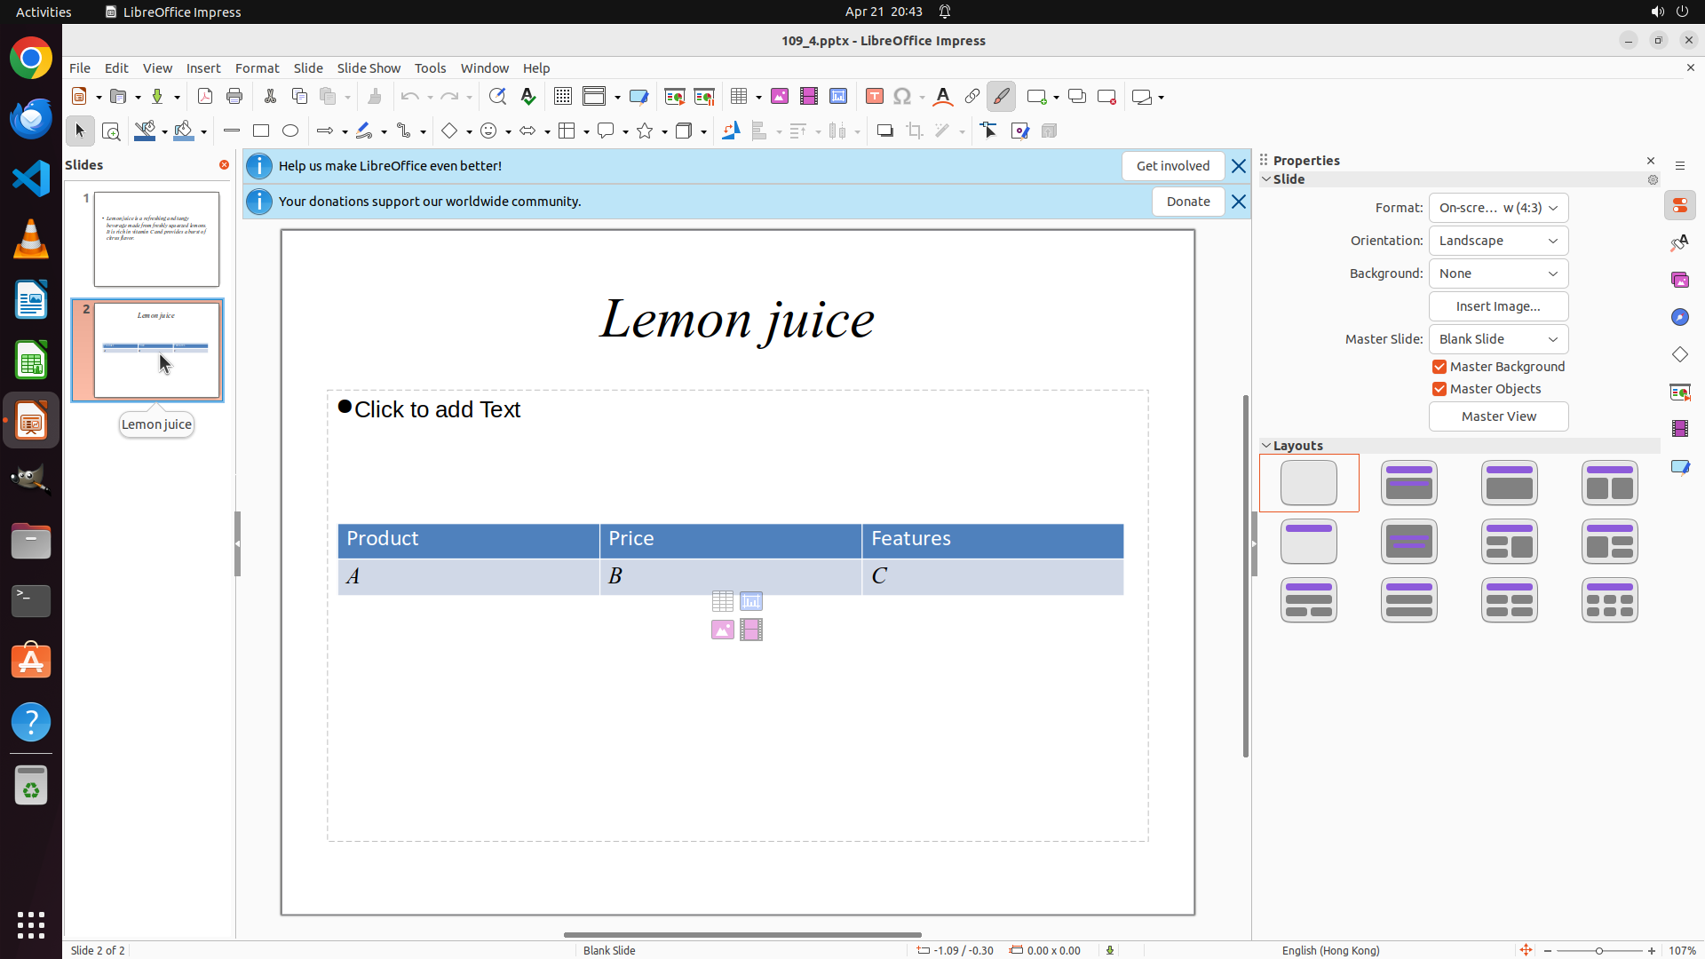Uncheck the Master Background checkbox

coord(1439,367)
